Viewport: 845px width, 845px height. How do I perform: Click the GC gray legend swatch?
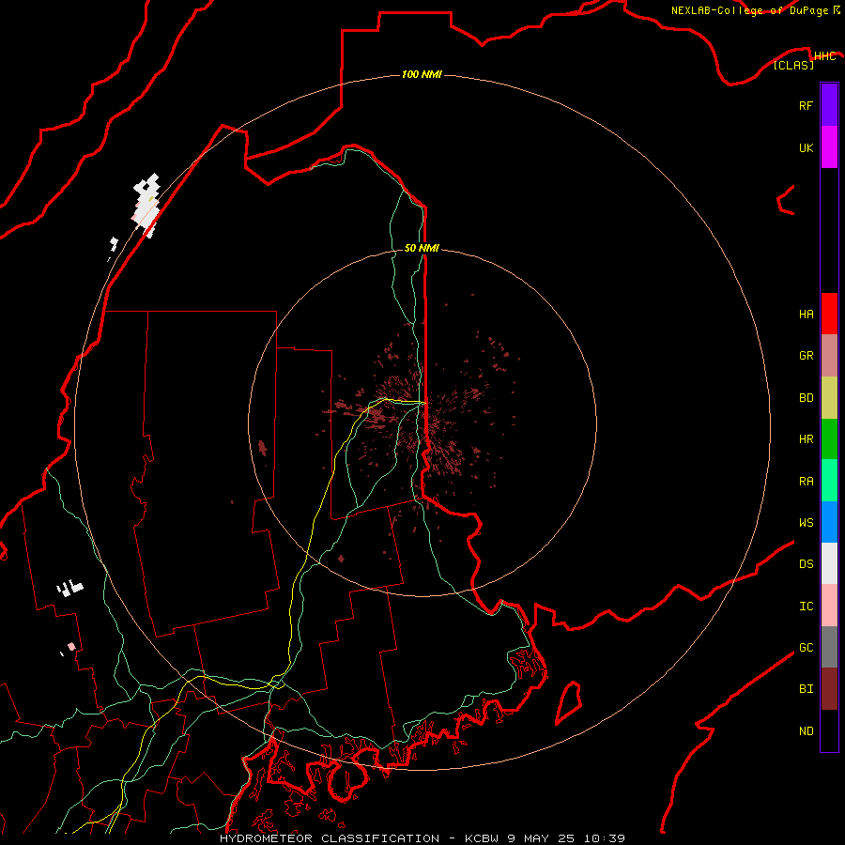tap(829, 647)
